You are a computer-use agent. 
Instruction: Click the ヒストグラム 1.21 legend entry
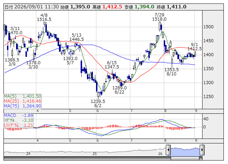coord(19,125)
